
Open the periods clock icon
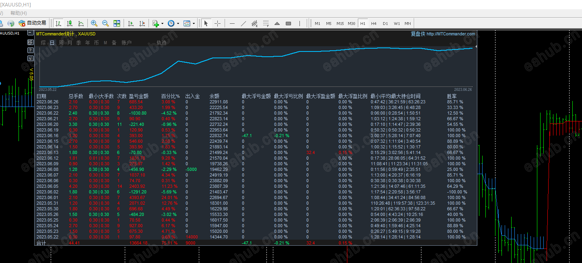(x=171, y=23)
